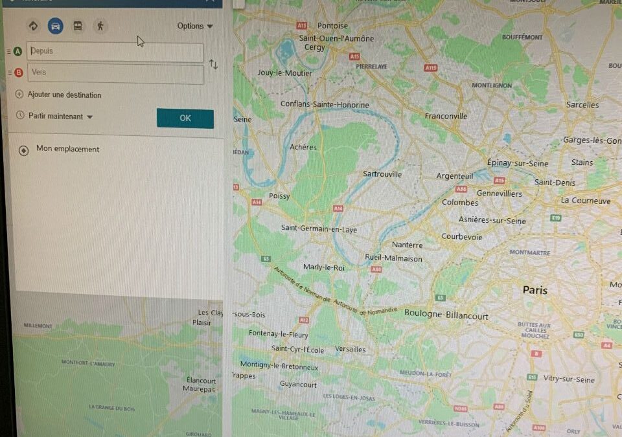The image size is (622, 437).
Task: Click the plus icon for adding destination
Action: coord(19,95)
